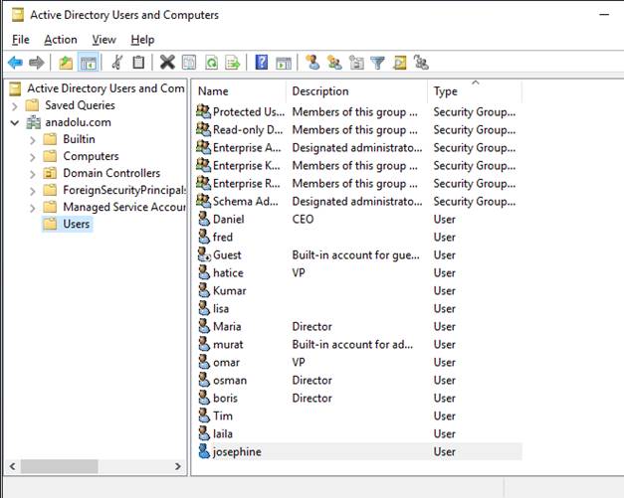Screen dimensions: 624x498
Task: Select the user named lisa
Action: click(x=221, y=308)
